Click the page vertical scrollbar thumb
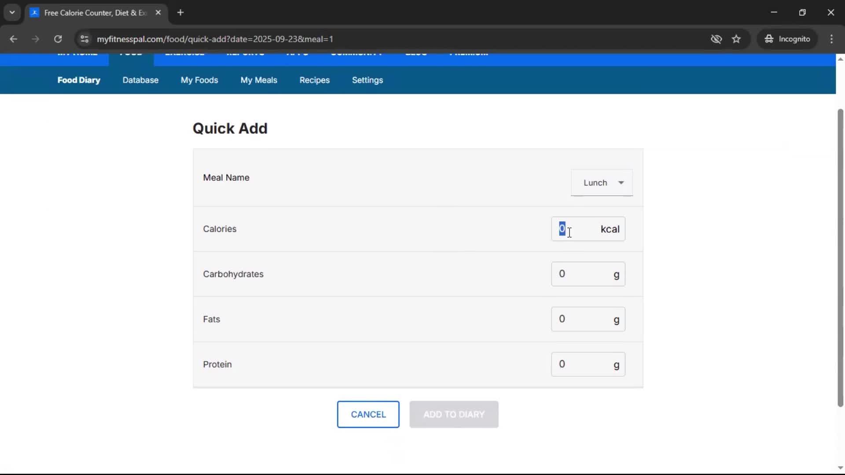The height and width of the screenshot is (475, 845). coord(840,258)
